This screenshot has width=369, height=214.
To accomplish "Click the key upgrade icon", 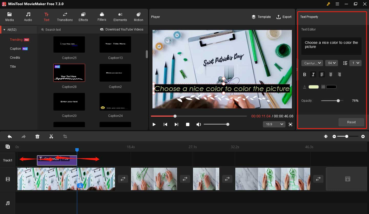I will (x=328, y=4).
